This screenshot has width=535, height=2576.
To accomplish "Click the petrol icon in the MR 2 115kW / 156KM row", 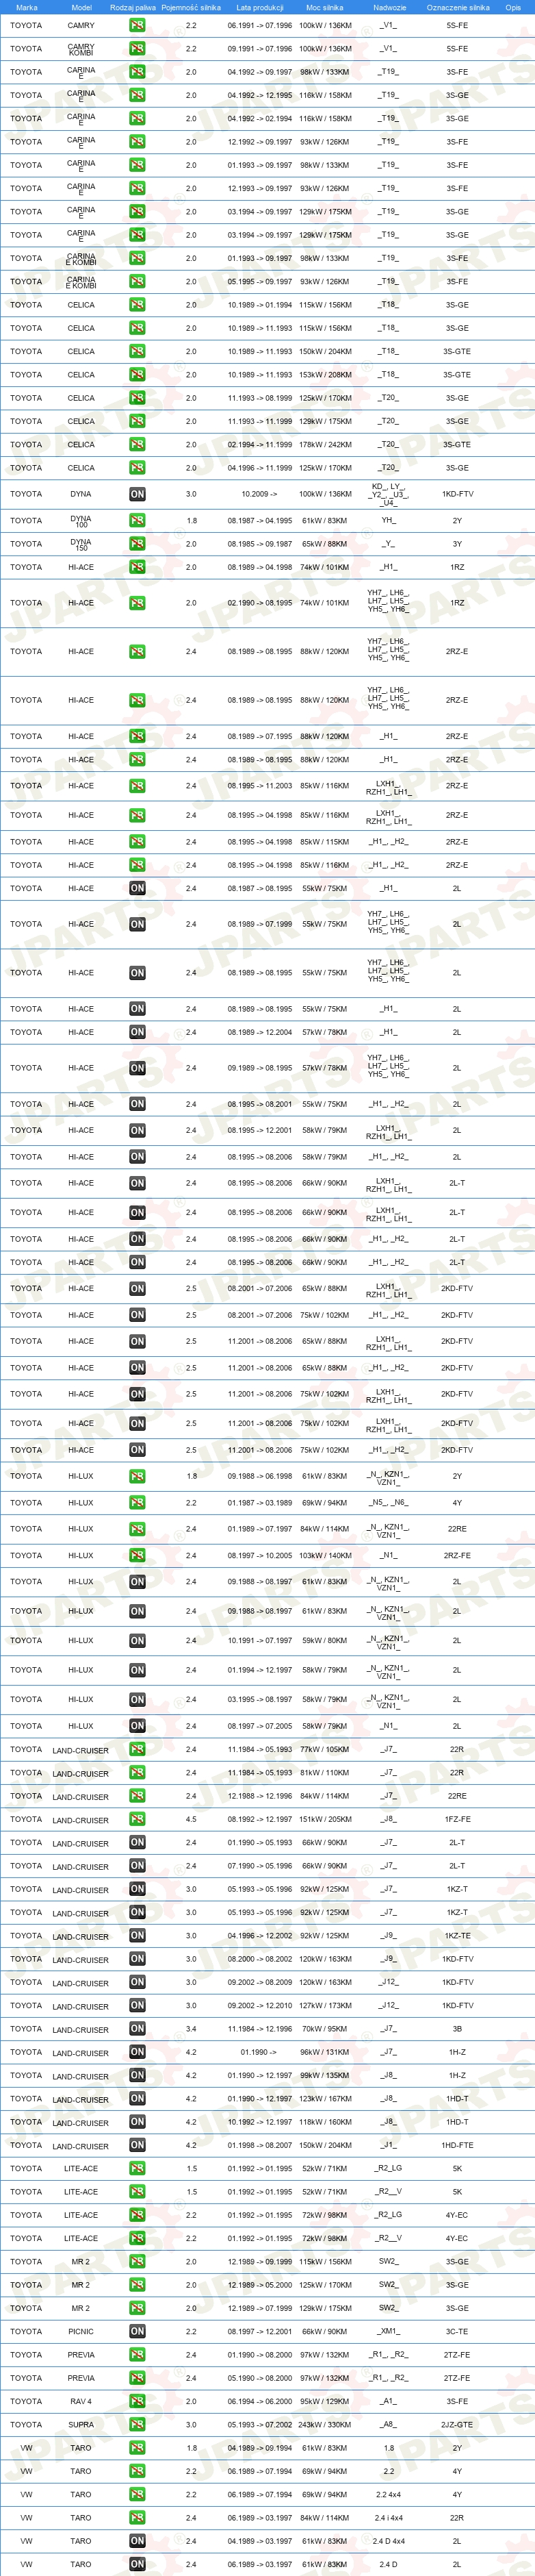I will point(137,2262).
